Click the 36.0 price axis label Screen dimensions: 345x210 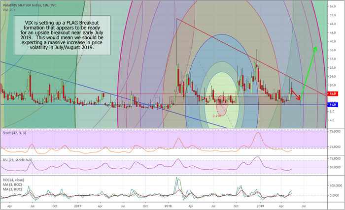pyautogui.click(x=333, y=50)
